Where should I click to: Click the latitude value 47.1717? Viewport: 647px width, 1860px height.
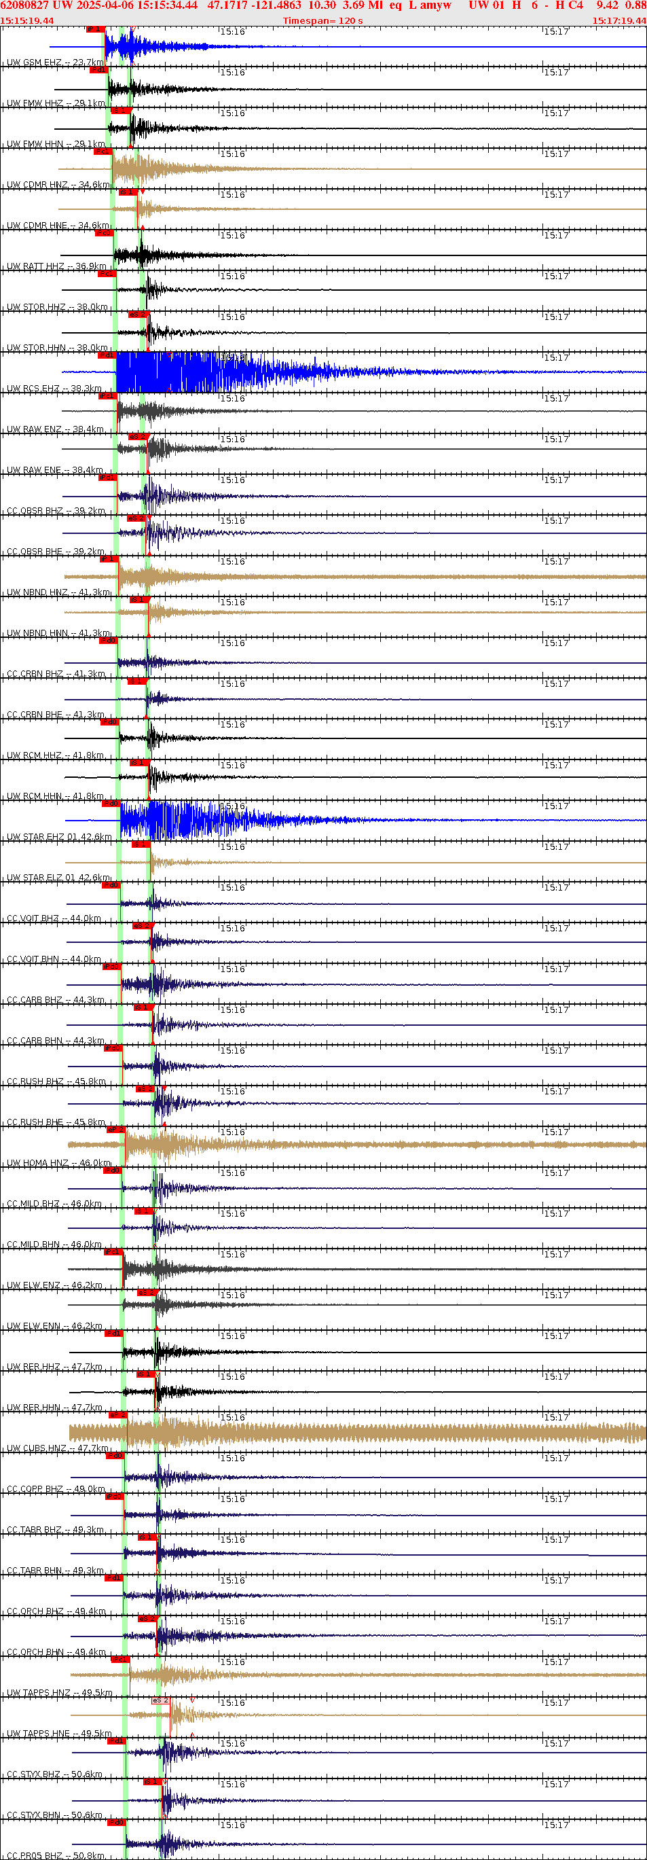[x=227, y=5]
